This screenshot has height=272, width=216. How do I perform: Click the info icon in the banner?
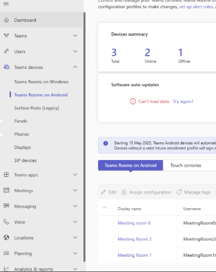click(x=106, y=143)
